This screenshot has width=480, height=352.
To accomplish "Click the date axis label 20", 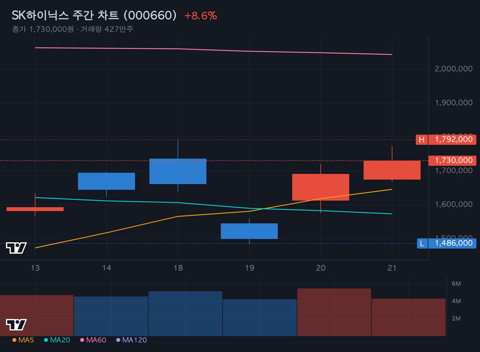I will (x=321, y=268).
